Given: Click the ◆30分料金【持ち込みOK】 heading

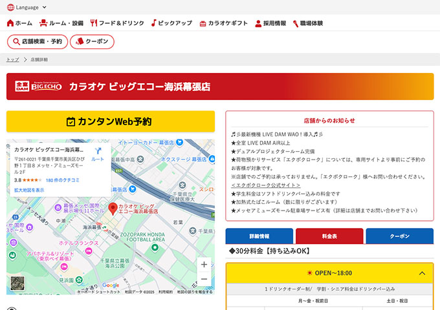Looking at the screenshot, I should (x=269, y=251).
